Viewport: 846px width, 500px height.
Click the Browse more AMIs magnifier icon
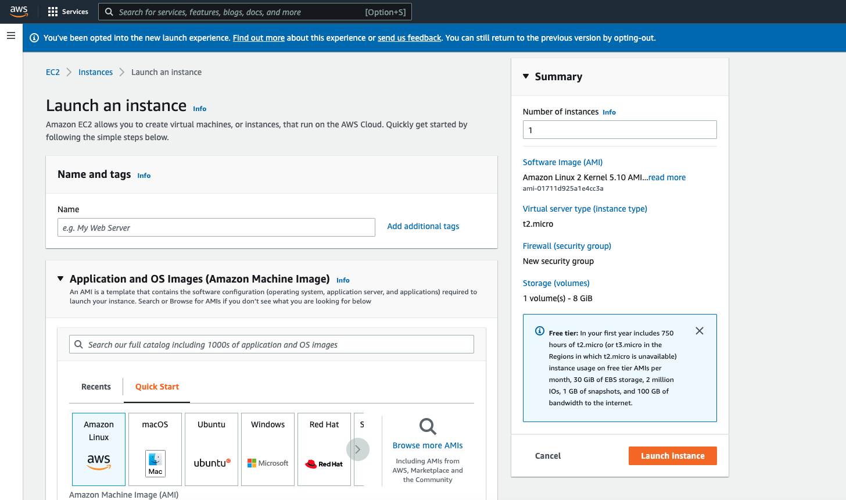click(x=428, y=427)
